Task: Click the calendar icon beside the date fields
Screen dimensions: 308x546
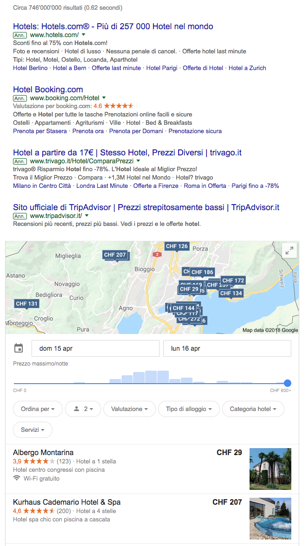Action: (19, 348)
